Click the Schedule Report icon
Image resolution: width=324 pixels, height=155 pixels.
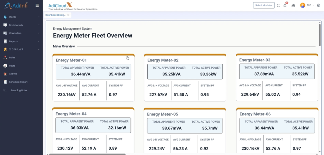[x=5, y=82]
